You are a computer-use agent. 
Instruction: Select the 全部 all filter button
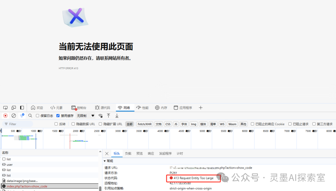click(x=129, y=124)
